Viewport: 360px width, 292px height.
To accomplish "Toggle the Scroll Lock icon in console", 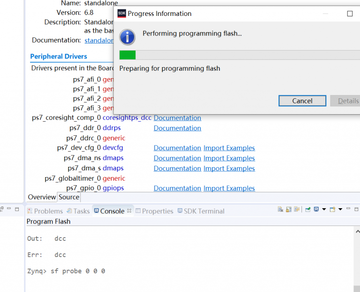I will [288, 210].
